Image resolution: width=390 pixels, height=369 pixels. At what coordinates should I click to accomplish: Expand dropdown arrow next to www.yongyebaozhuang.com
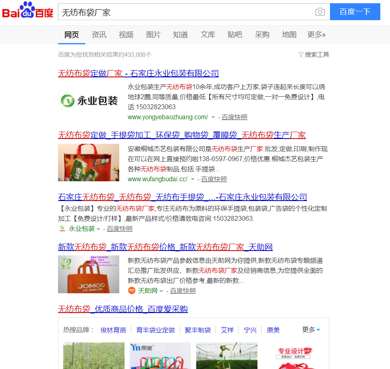pyautogui.click(x=213, y=117)
